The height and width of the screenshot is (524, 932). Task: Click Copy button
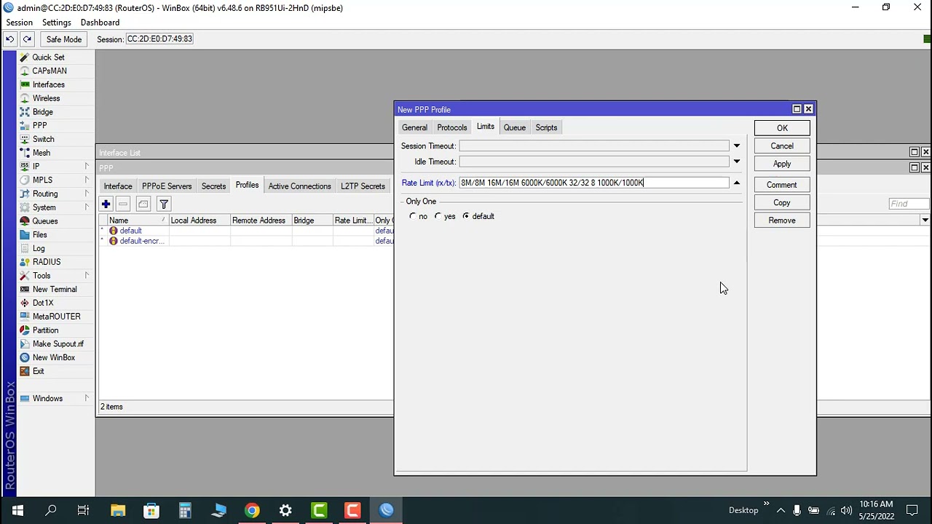point(782,202)
